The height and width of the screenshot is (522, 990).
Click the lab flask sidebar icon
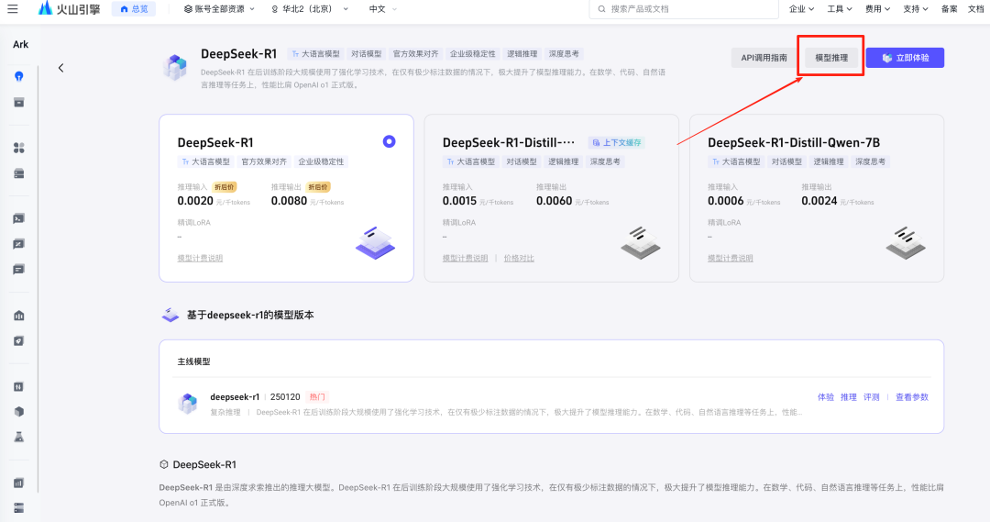[19, 437]
